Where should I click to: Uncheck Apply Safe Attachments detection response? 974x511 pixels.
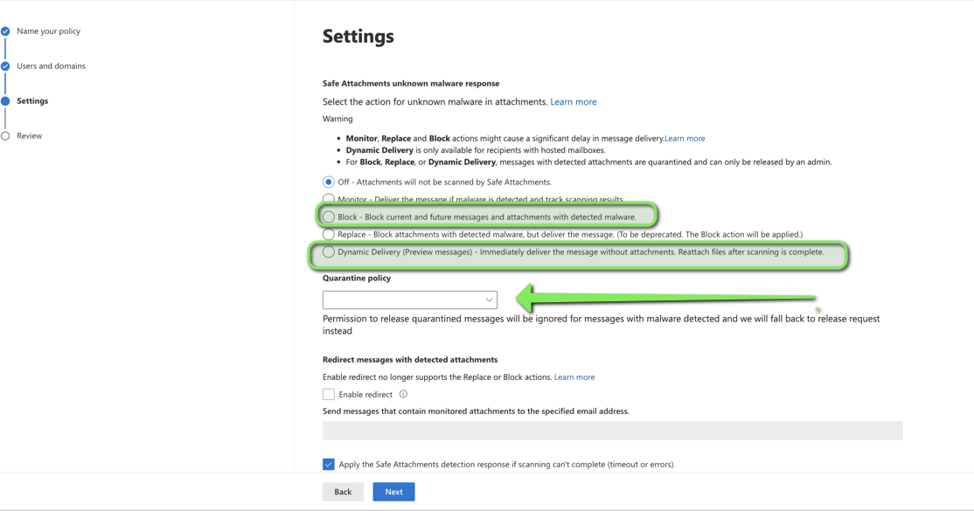click(329, 464)
